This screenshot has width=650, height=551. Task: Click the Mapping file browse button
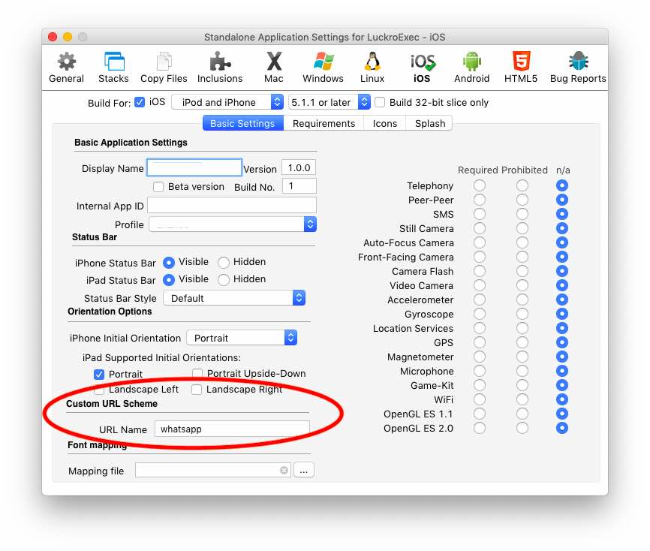(303, 471)
